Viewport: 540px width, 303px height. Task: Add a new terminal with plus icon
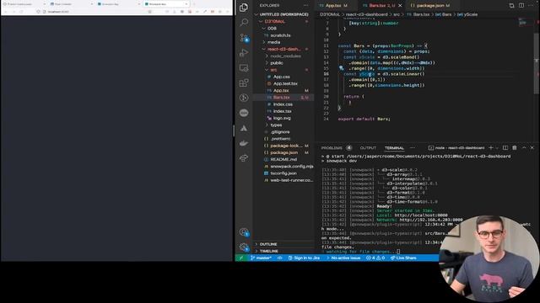491,148
